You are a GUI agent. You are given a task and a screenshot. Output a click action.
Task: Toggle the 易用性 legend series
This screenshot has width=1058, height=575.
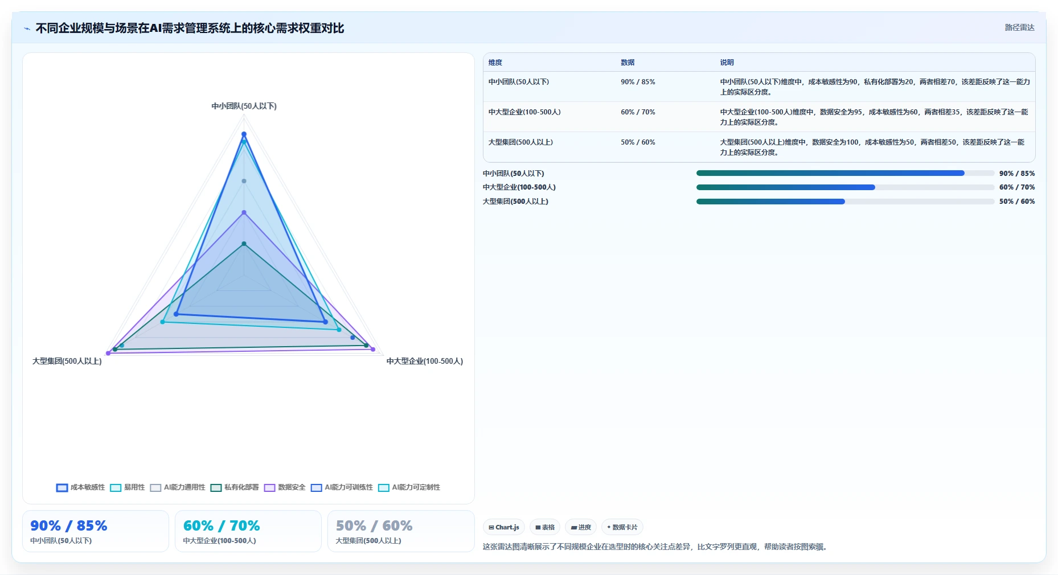pos(127,487)
